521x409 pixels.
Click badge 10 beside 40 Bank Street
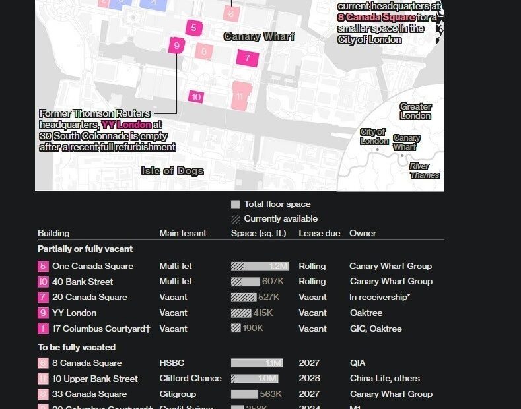point(43,282)
